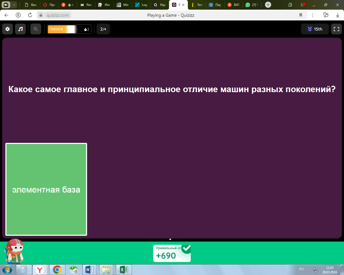Toggle browser sound mute speaker icon

click(x=6, y=5)
